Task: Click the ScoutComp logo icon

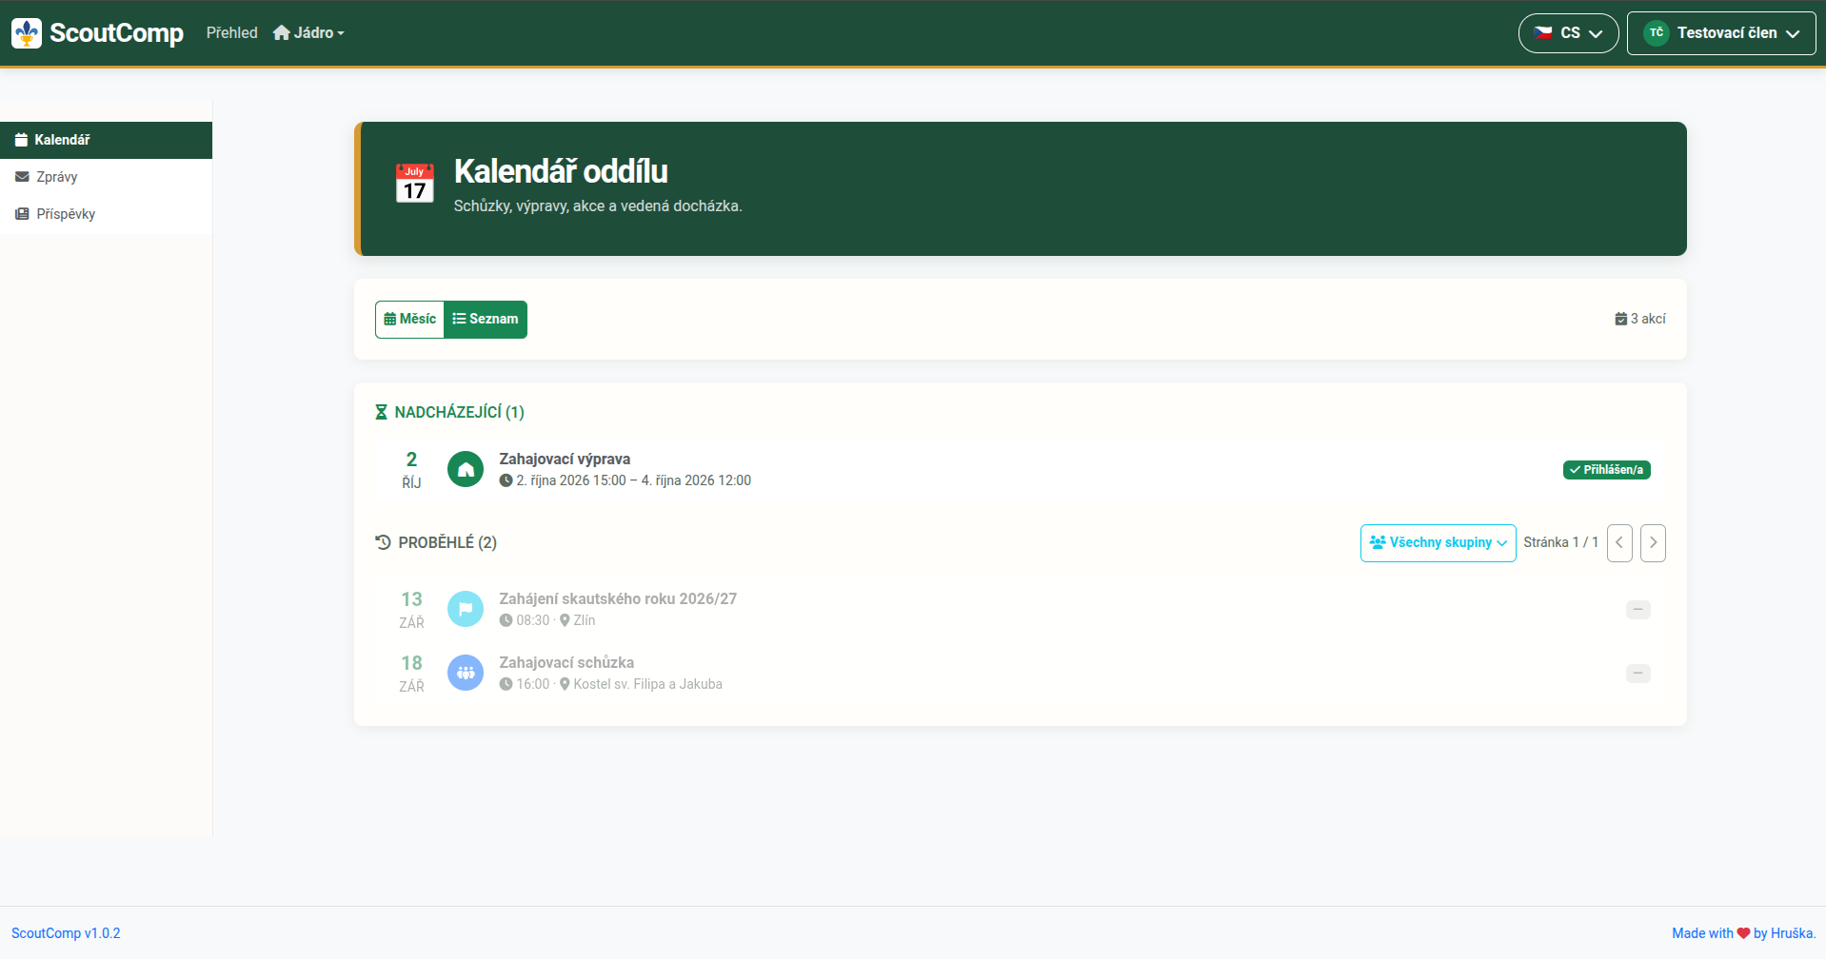Action: pos(27,33)
